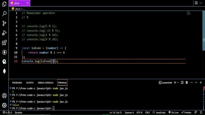This screenshot has width=205, height=115.
Task: Click breadcrumb ellipsis after jas.js
Action: coord(24,9)
